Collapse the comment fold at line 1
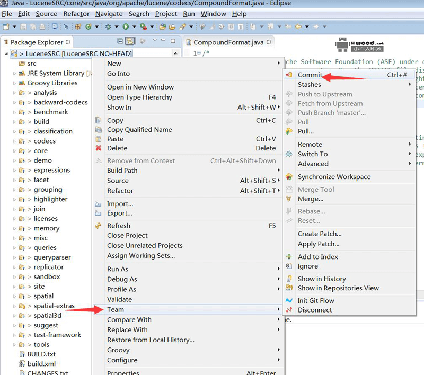 [199, 53]
